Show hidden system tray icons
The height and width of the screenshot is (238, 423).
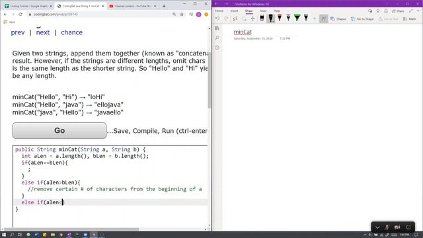click(365, 235)
